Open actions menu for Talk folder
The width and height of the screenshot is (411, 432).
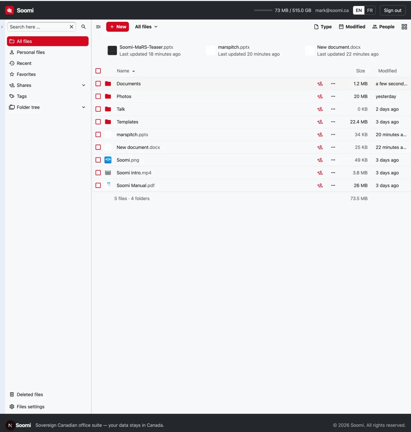[x=333, y=109]
